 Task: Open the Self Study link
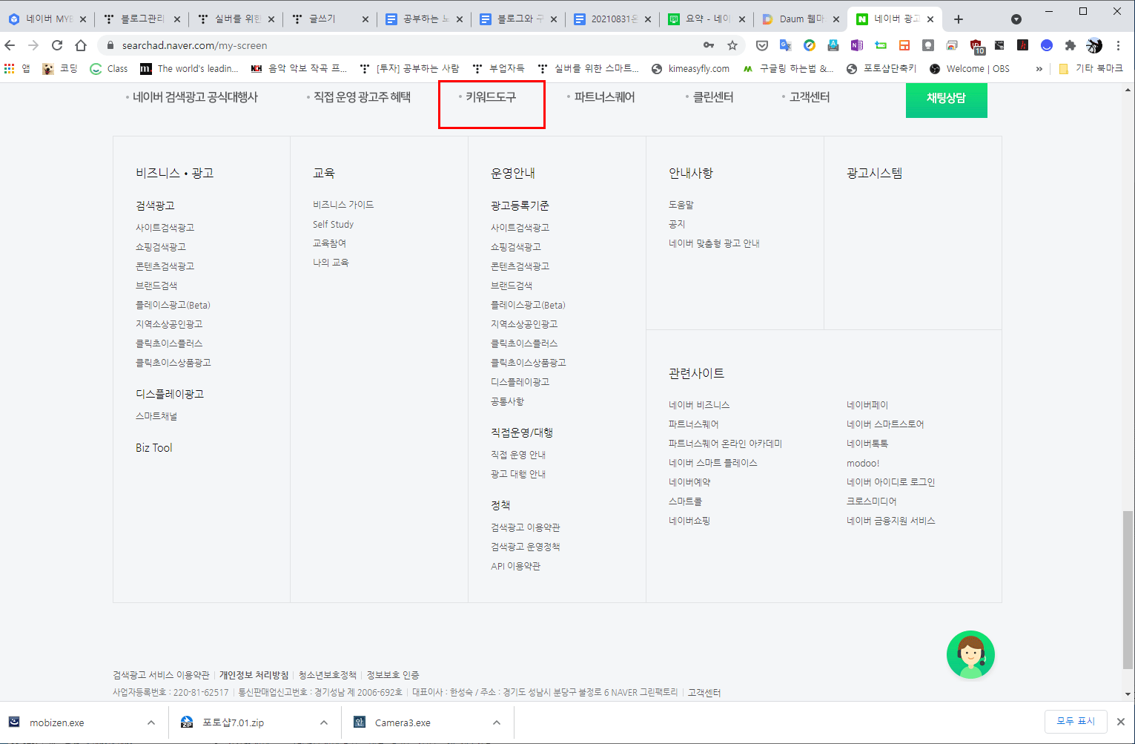(334, 224)
